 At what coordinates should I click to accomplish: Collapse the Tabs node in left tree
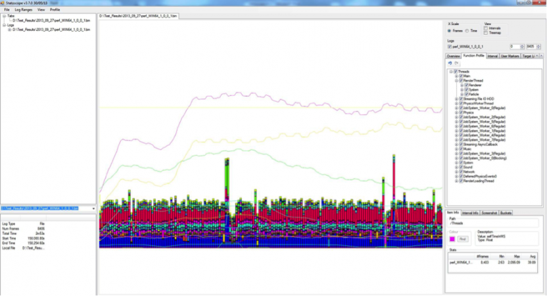3,16
